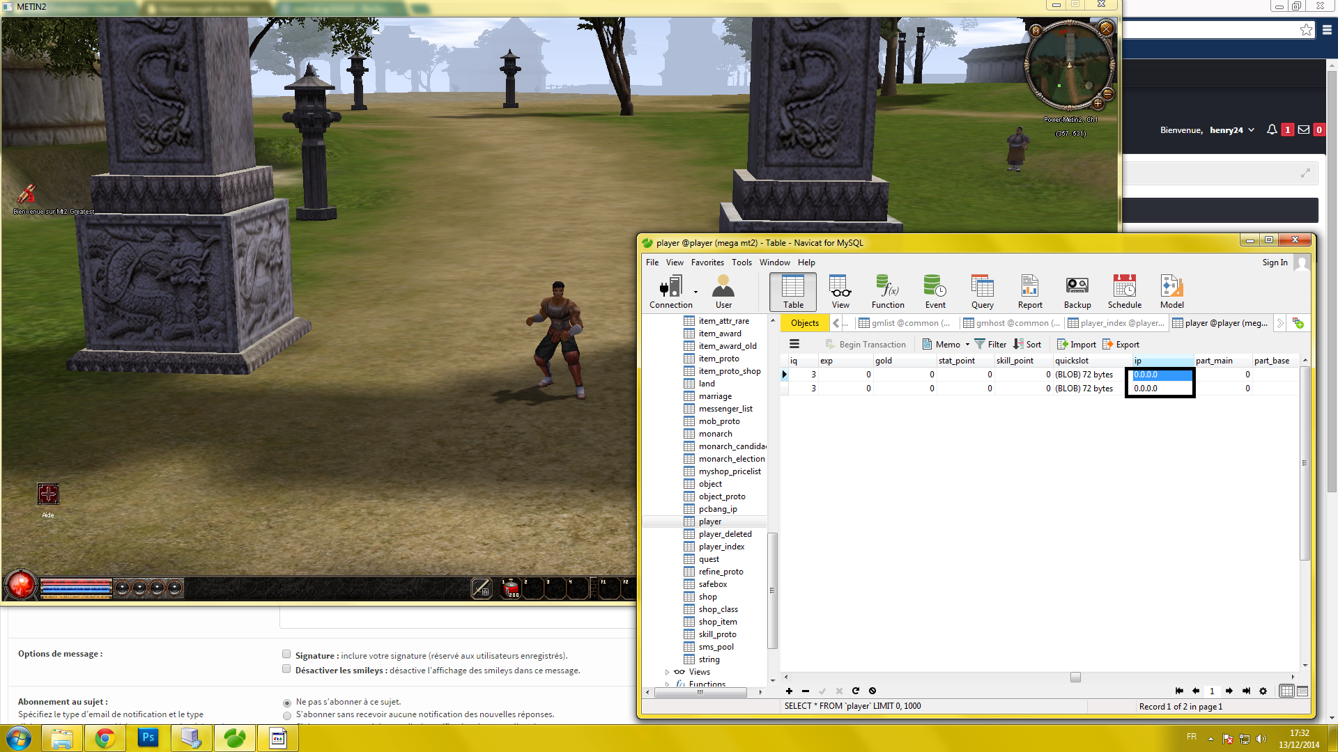
Task: Open the Memo dropdown arrow
Action: (x=967, y=345)
